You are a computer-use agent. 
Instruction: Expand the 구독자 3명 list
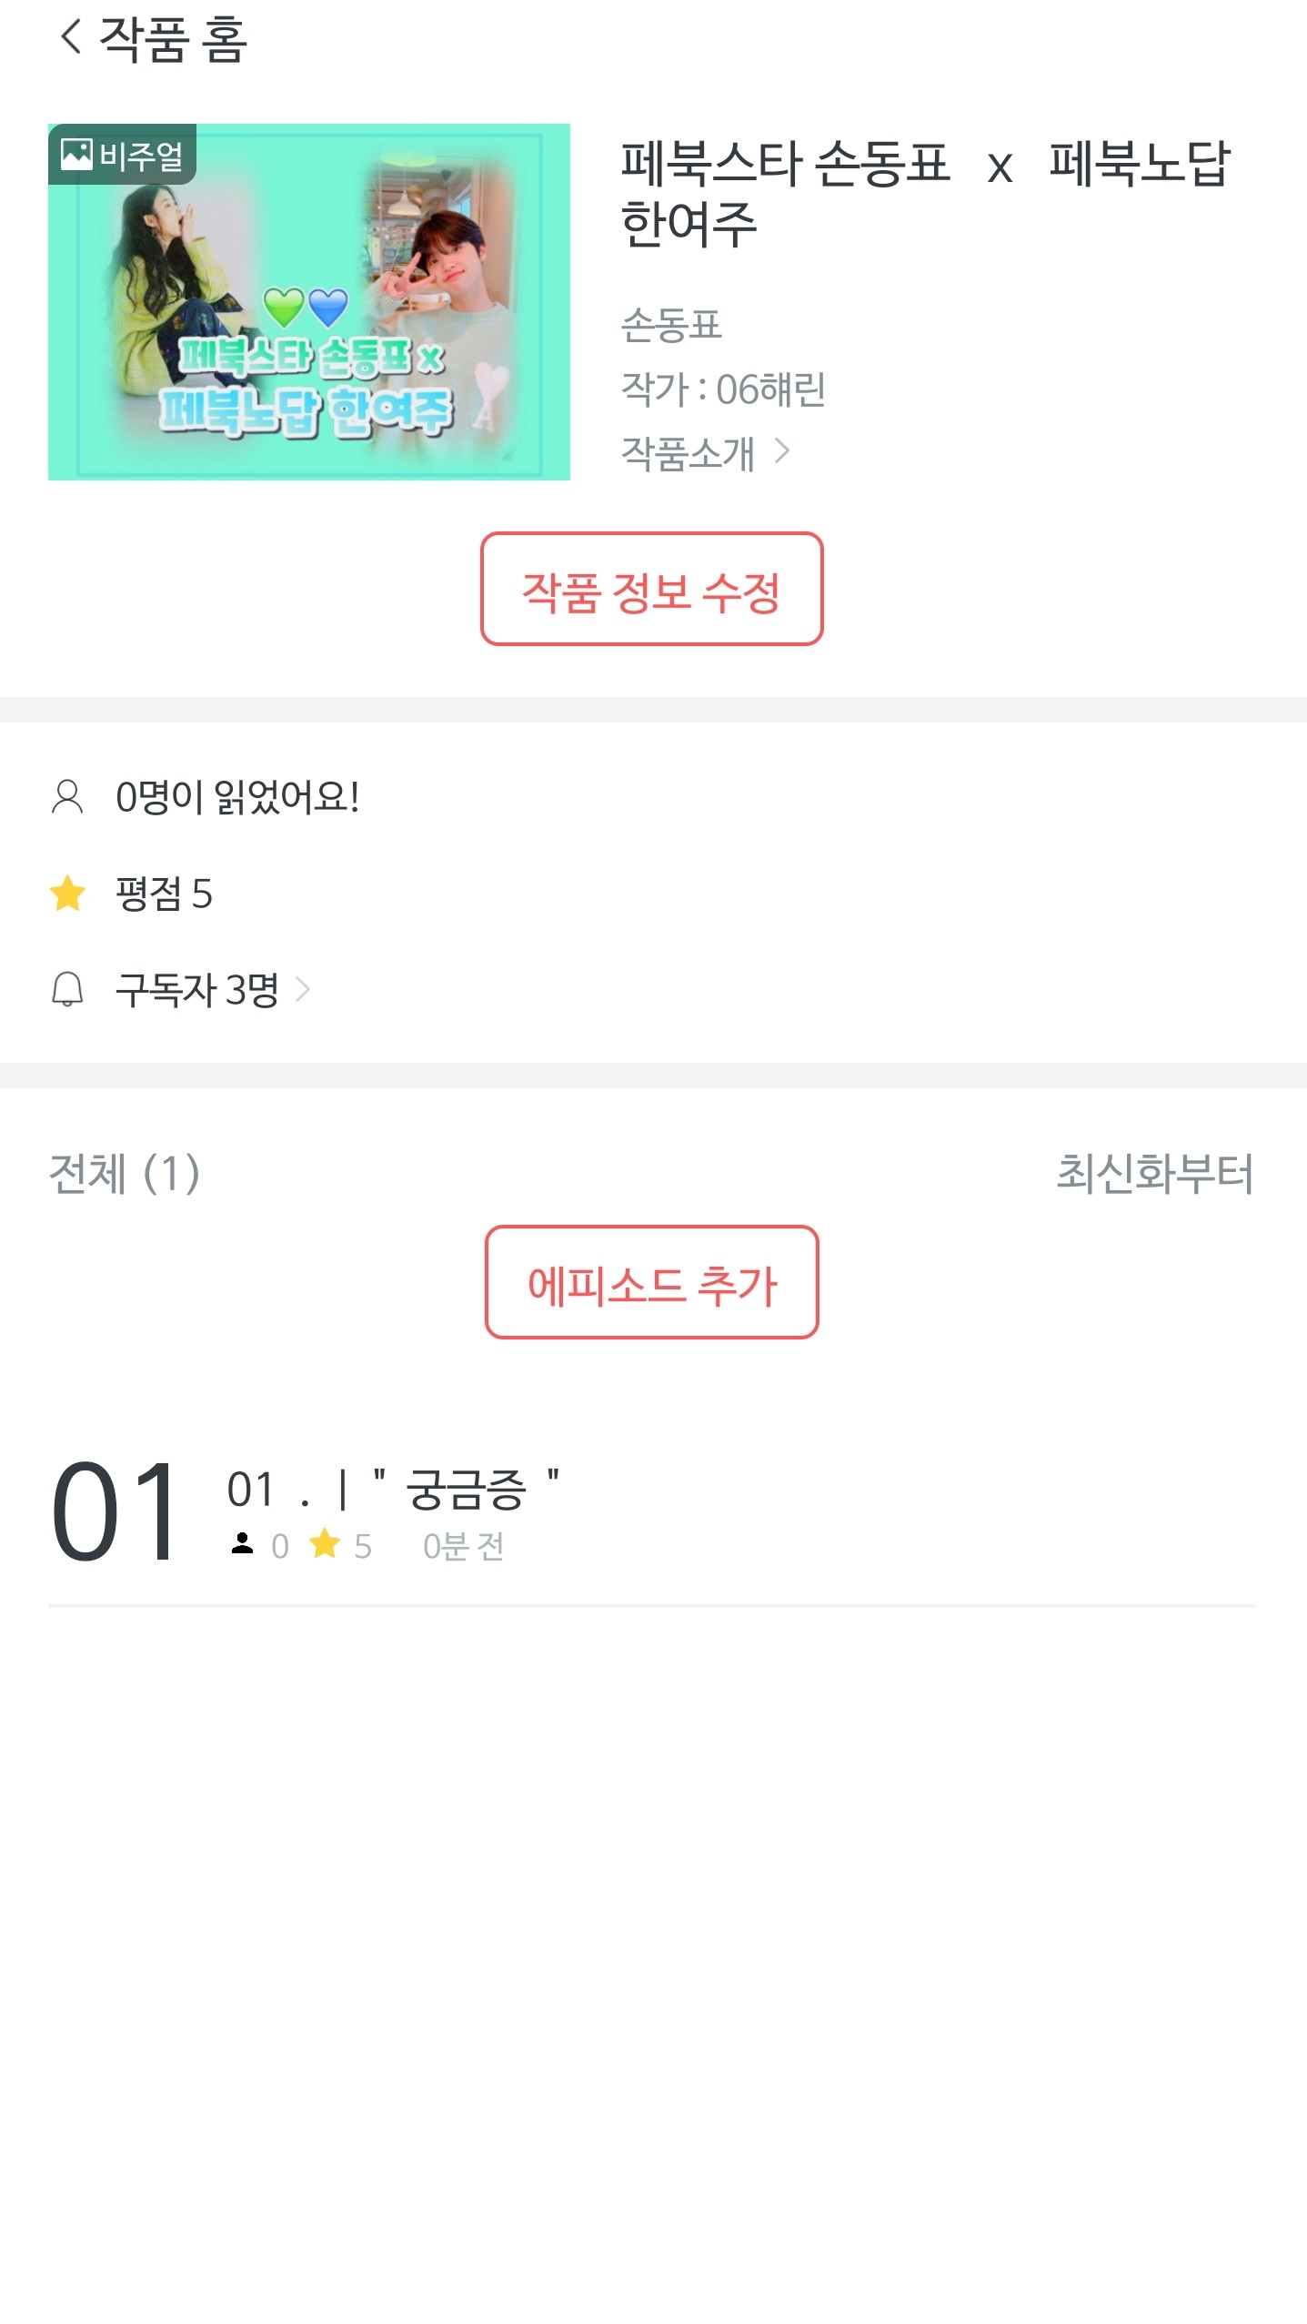[x=304, y=989]
